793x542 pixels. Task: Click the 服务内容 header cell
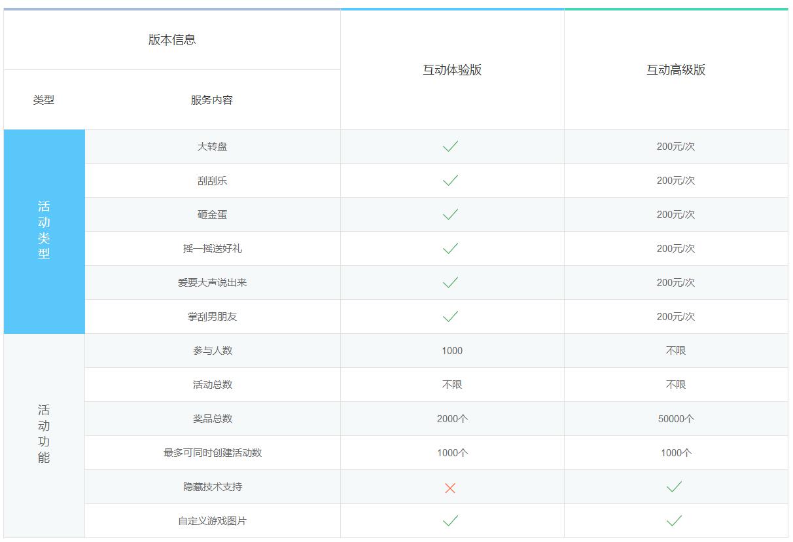(x=212, y=100)
